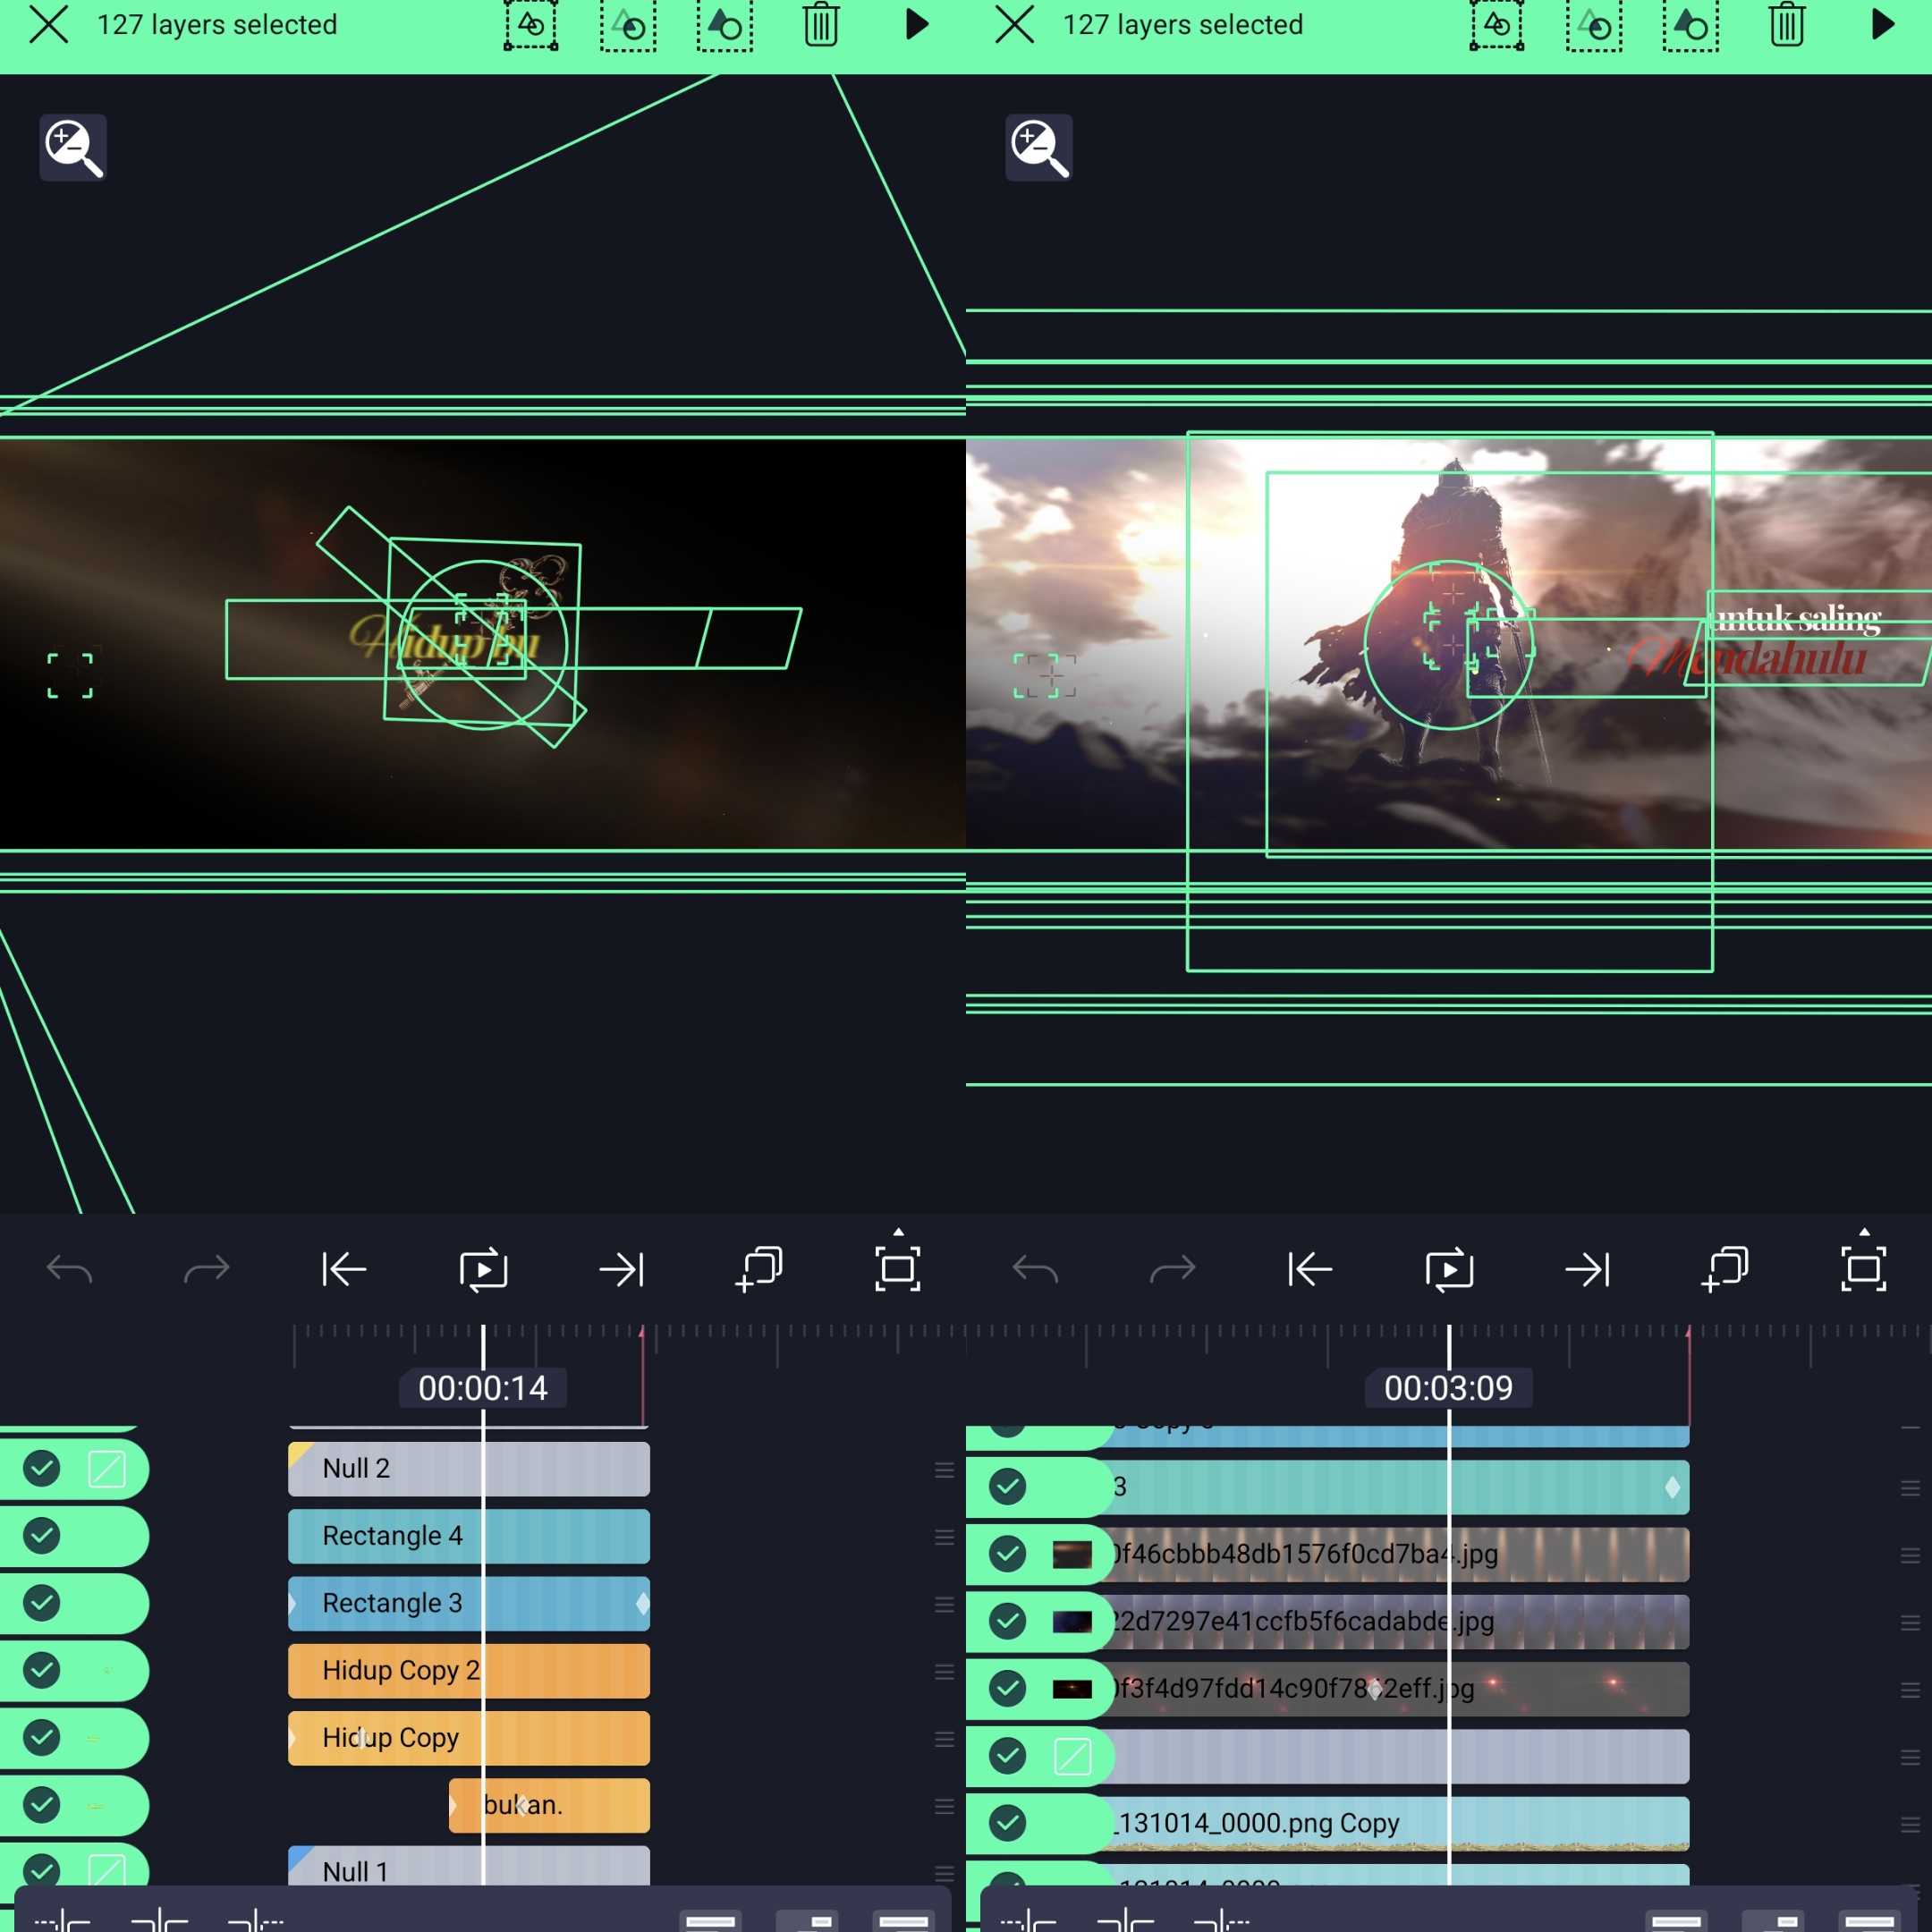This screenshot has height=1932, width=1932.
Task: Undo last action in the right editor
Action: click(1035, 1270)
